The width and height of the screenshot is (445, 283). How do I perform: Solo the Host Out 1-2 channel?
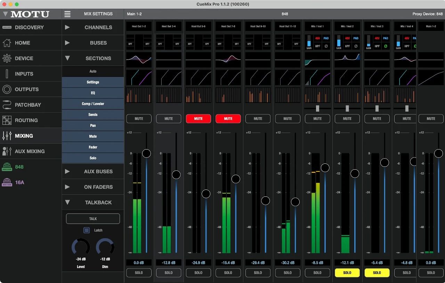point(139,273)
